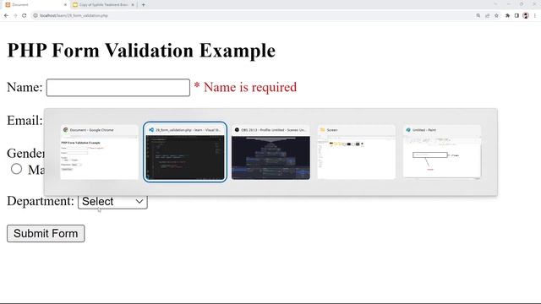The image size is (541, 304).
Task: Reload the page with the refresh icon
Action: [x=25, y=15]
